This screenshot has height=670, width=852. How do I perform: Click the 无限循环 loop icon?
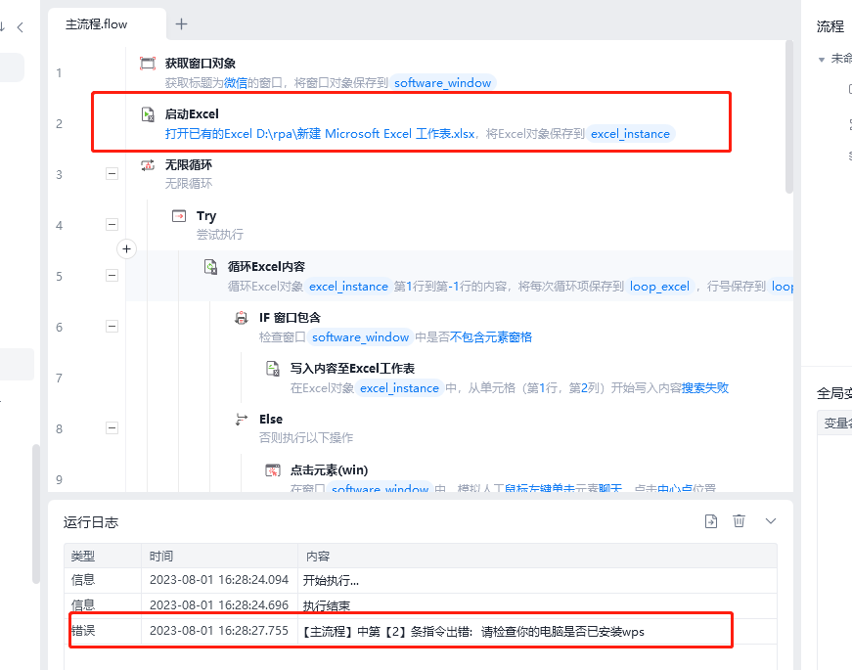click(148, 164)
